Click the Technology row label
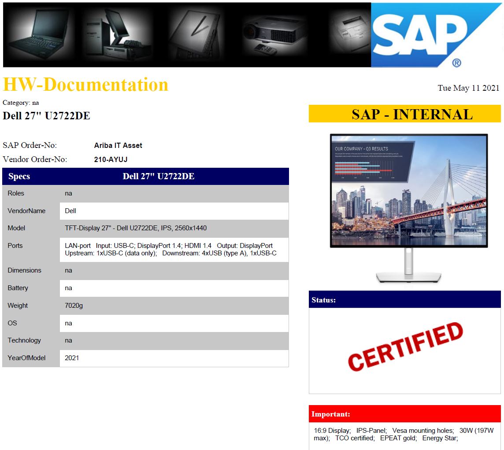The height and width of the screenshot is (450, 504). pyautogui.click(x=24, y=340)
